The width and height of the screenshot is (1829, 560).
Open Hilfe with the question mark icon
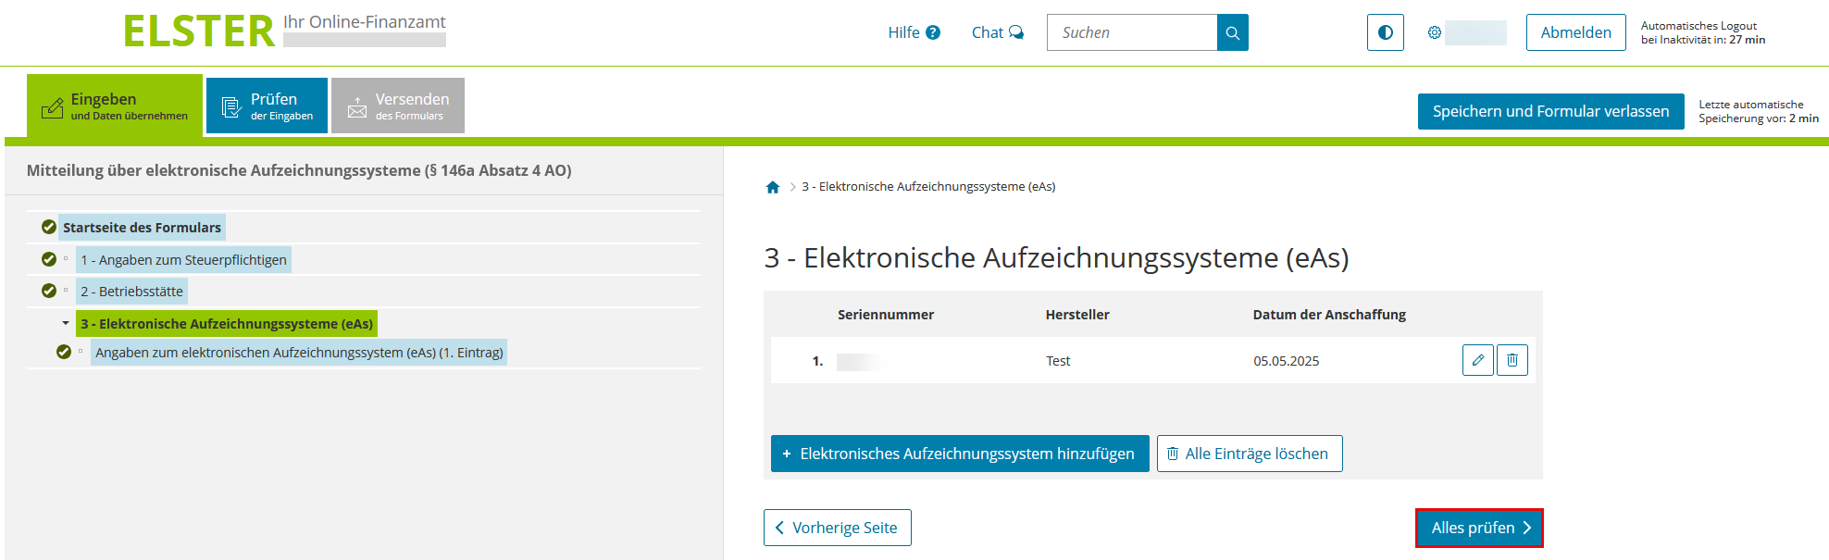(x=914, y=32)
